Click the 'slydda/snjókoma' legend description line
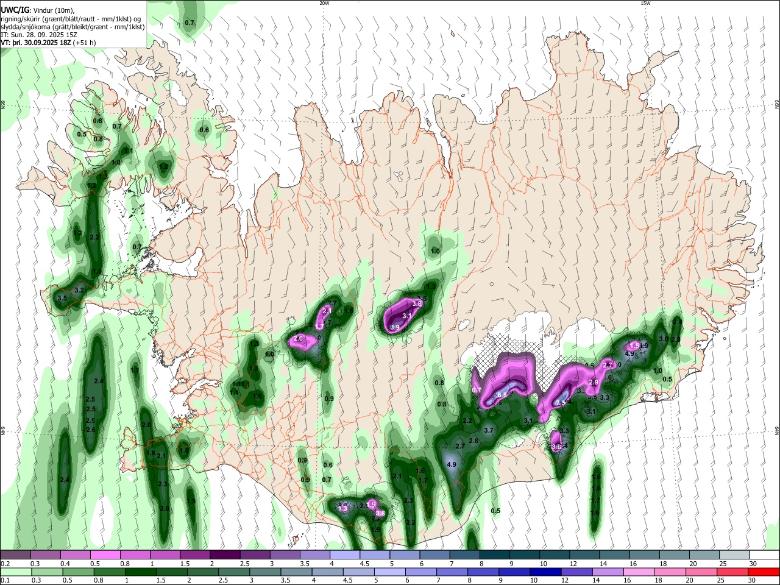Viewport: 780px width, 585px height. pyautogui.click(x=73, y=27)
